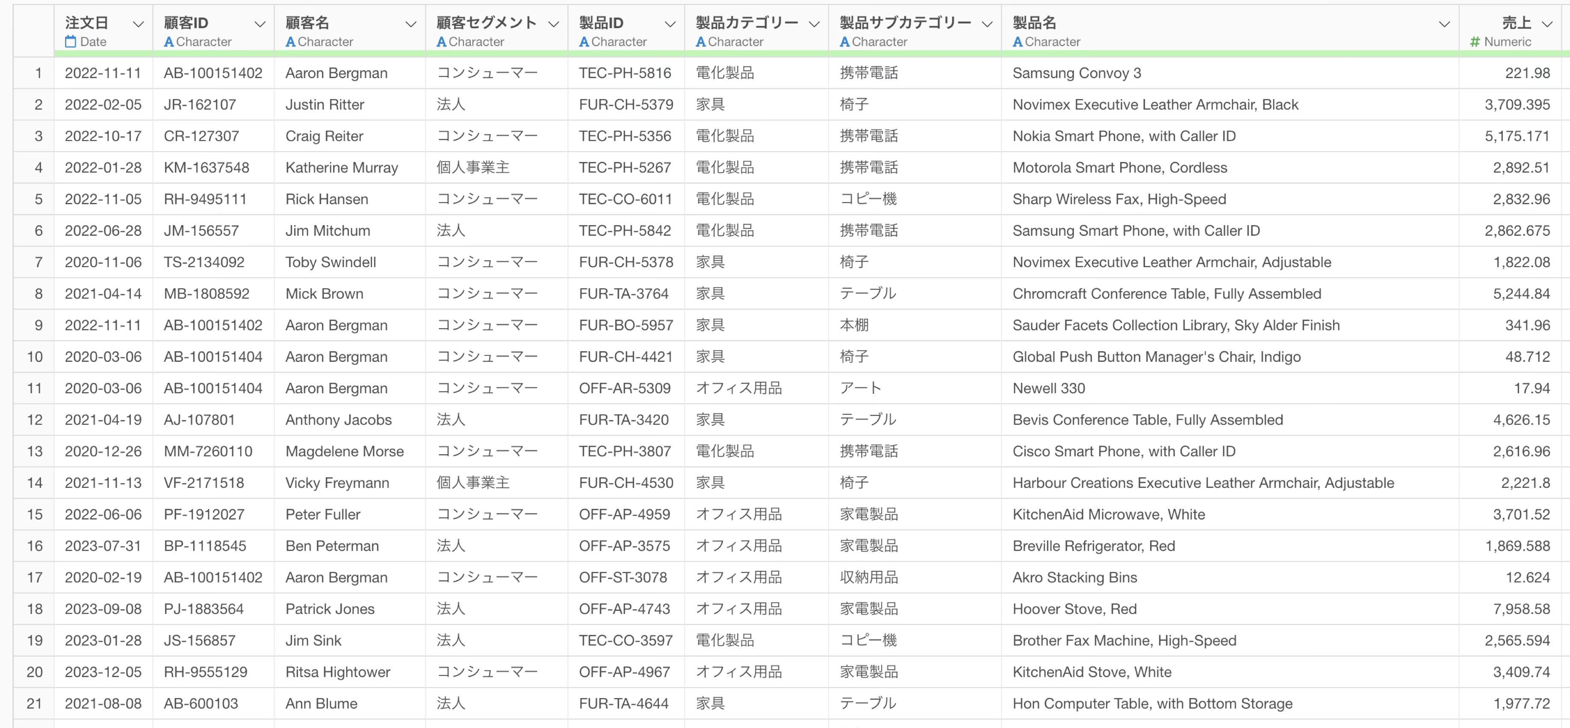Click Character type icon under 製品ID
1570x728 pixels.
[x=584, y=42]
